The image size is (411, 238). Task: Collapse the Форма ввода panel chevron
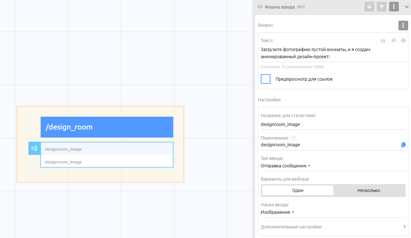[406, 7]
